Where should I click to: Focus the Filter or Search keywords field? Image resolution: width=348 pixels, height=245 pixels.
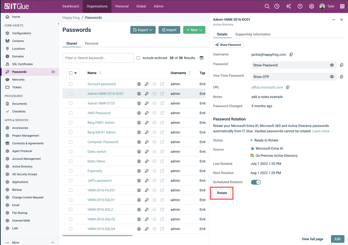tap(98, 58)
